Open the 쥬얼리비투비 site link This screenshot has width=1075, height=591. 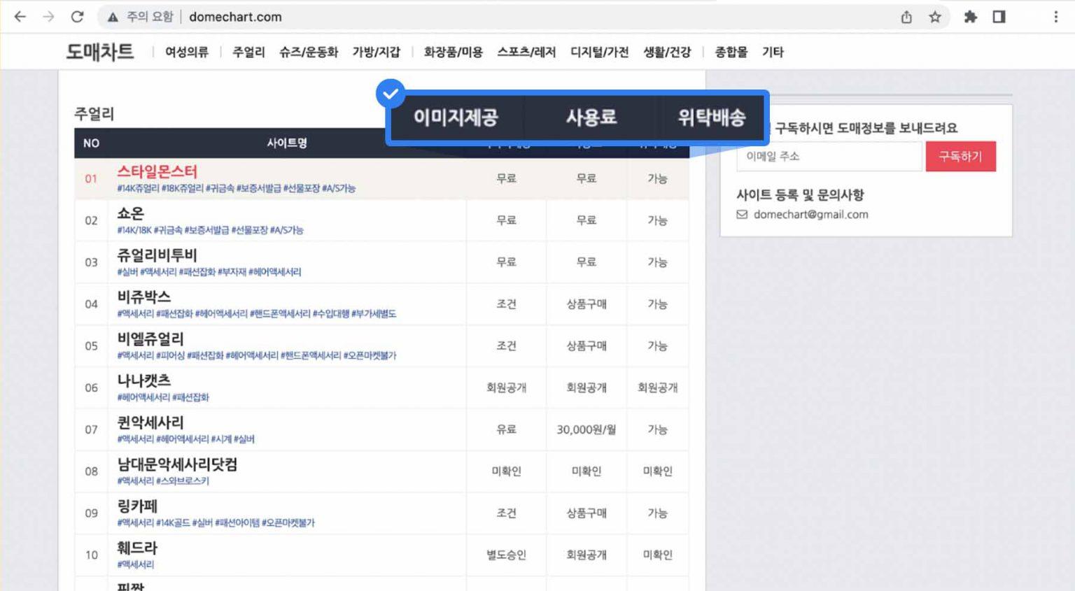click(157, 255)
